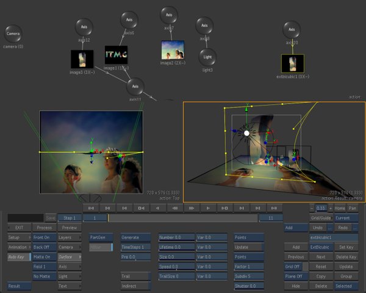Click the Set Key button
Viewport: 366px width, 293px height.
[x=346, y=247]
